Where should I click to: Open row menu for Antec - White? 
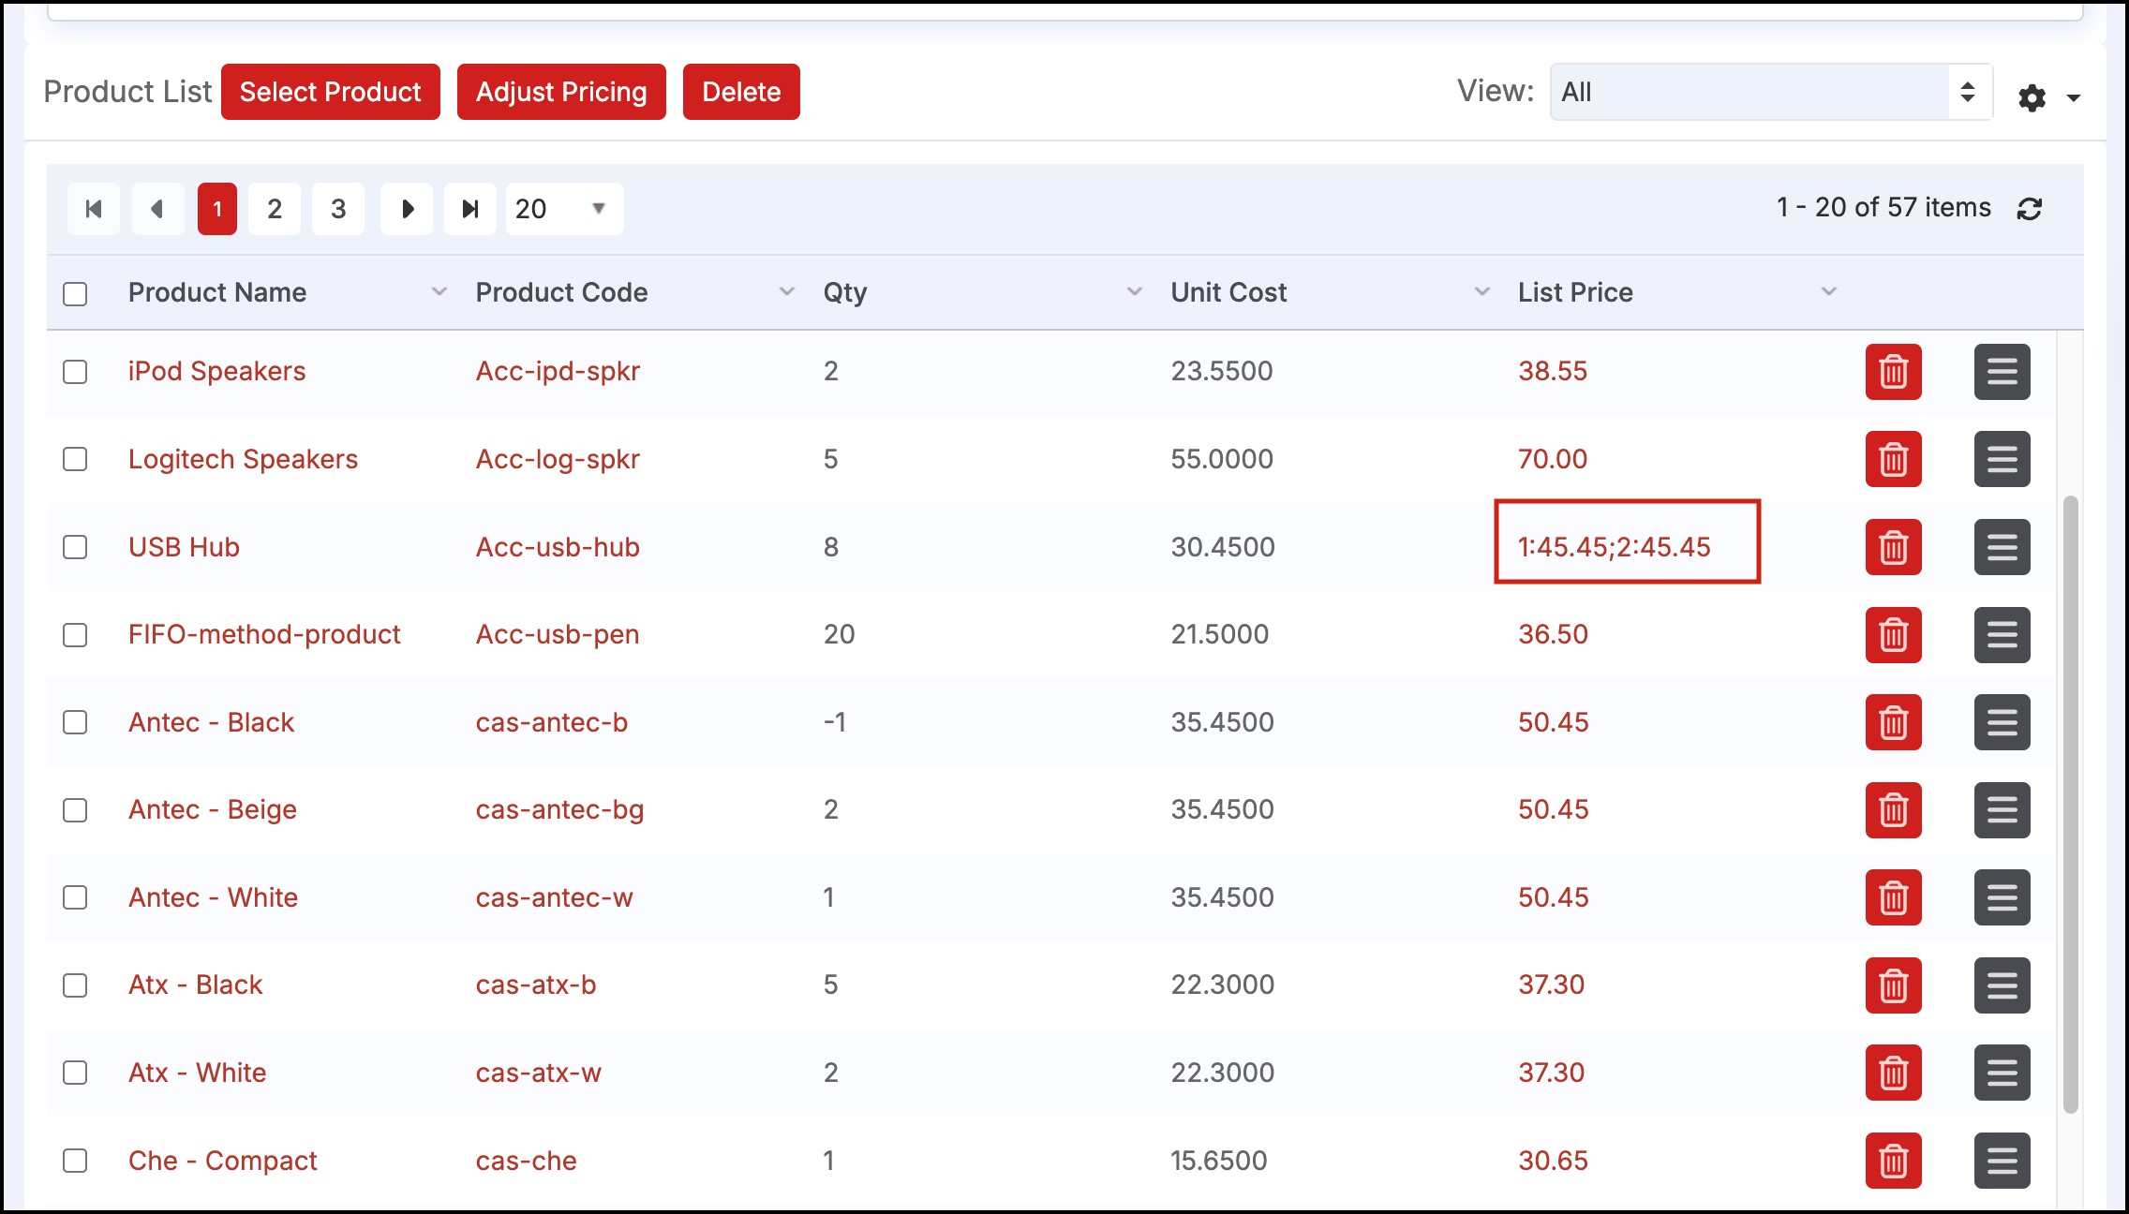[x=2002, y=897]
